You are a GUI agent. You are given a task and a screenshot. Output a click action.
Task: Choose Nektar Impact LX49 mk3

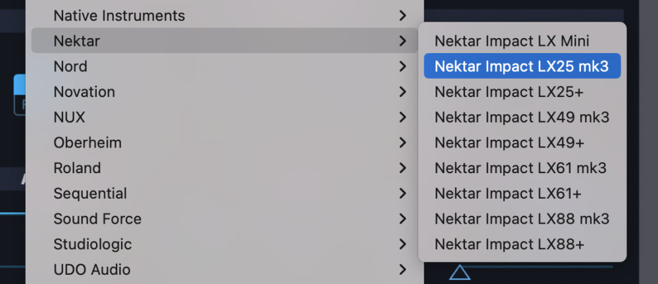coord(522,117)
